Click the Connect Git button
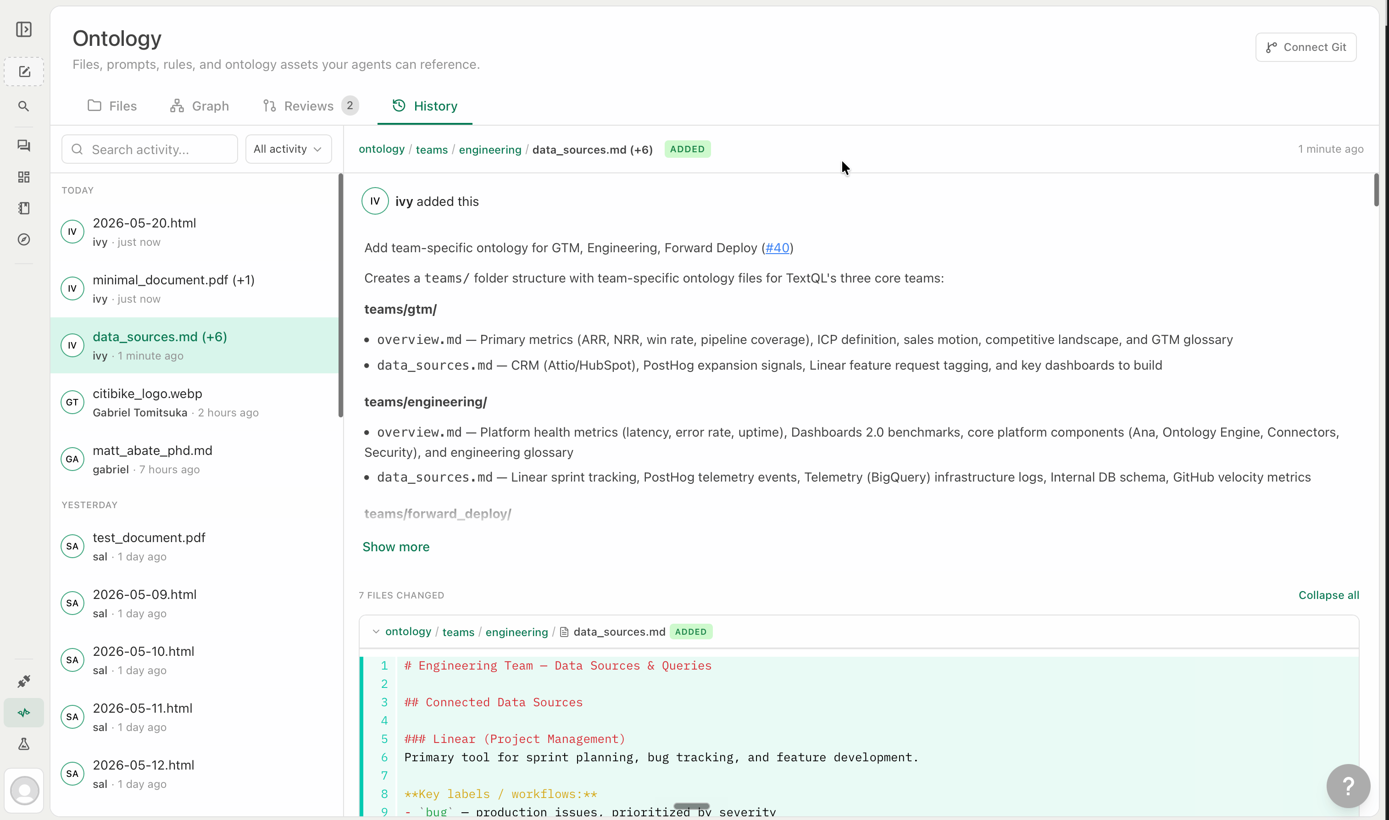This screenshot has width=1389, height=820. click(1306, 47)
